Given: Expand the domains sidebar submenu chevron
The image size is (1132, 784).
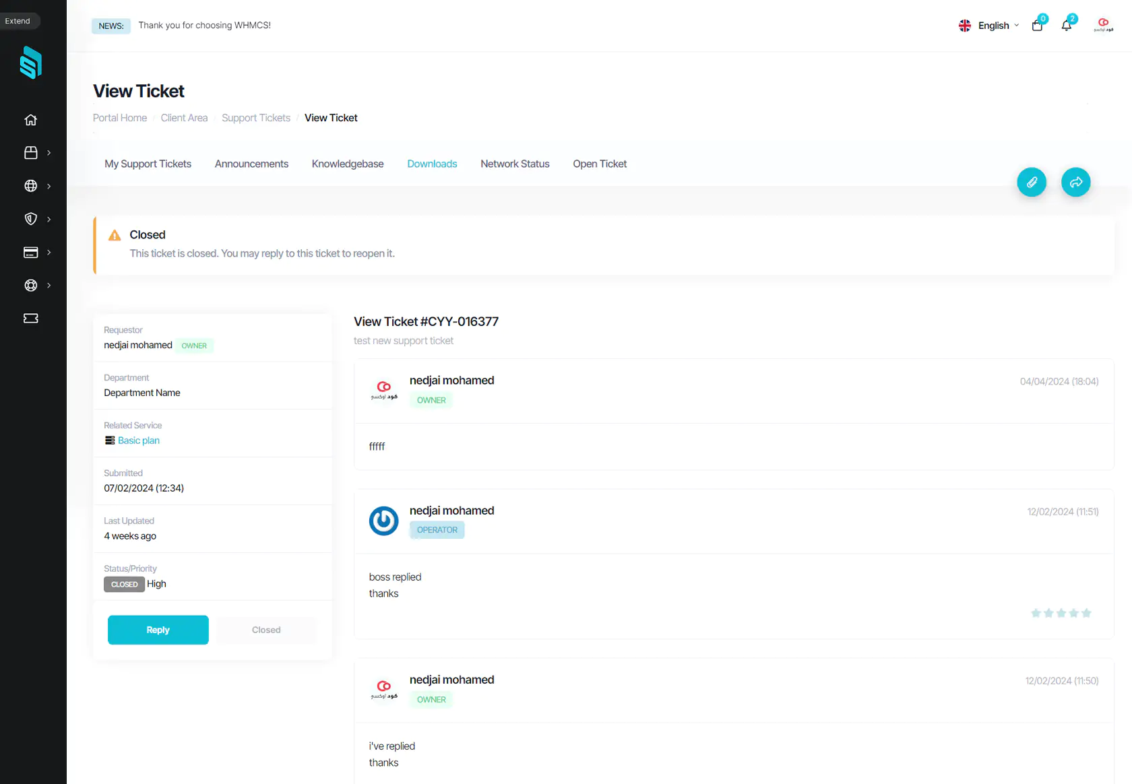Looking at the screenshot, I should click(x=49, y=186).
